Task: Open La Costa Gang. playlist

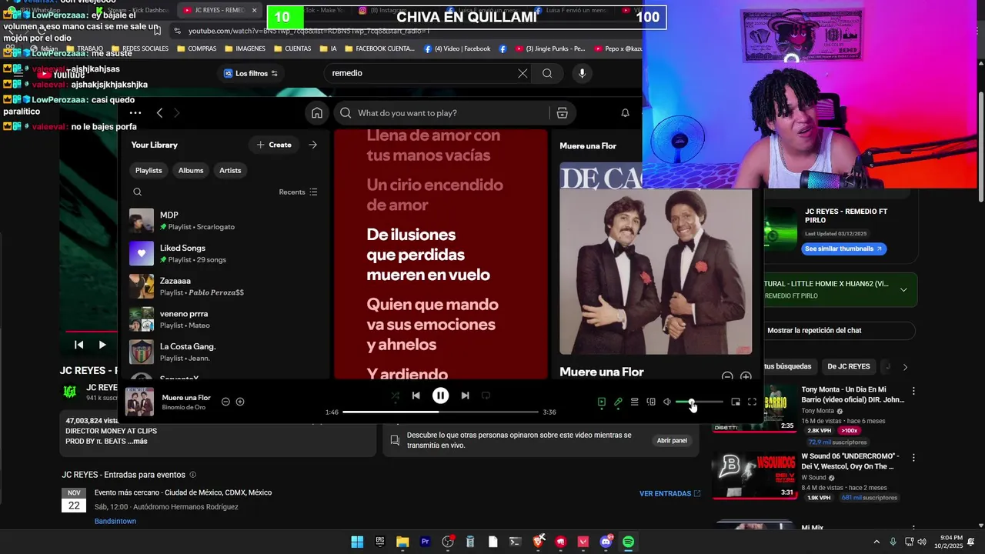Action: (x=223, y=352)
